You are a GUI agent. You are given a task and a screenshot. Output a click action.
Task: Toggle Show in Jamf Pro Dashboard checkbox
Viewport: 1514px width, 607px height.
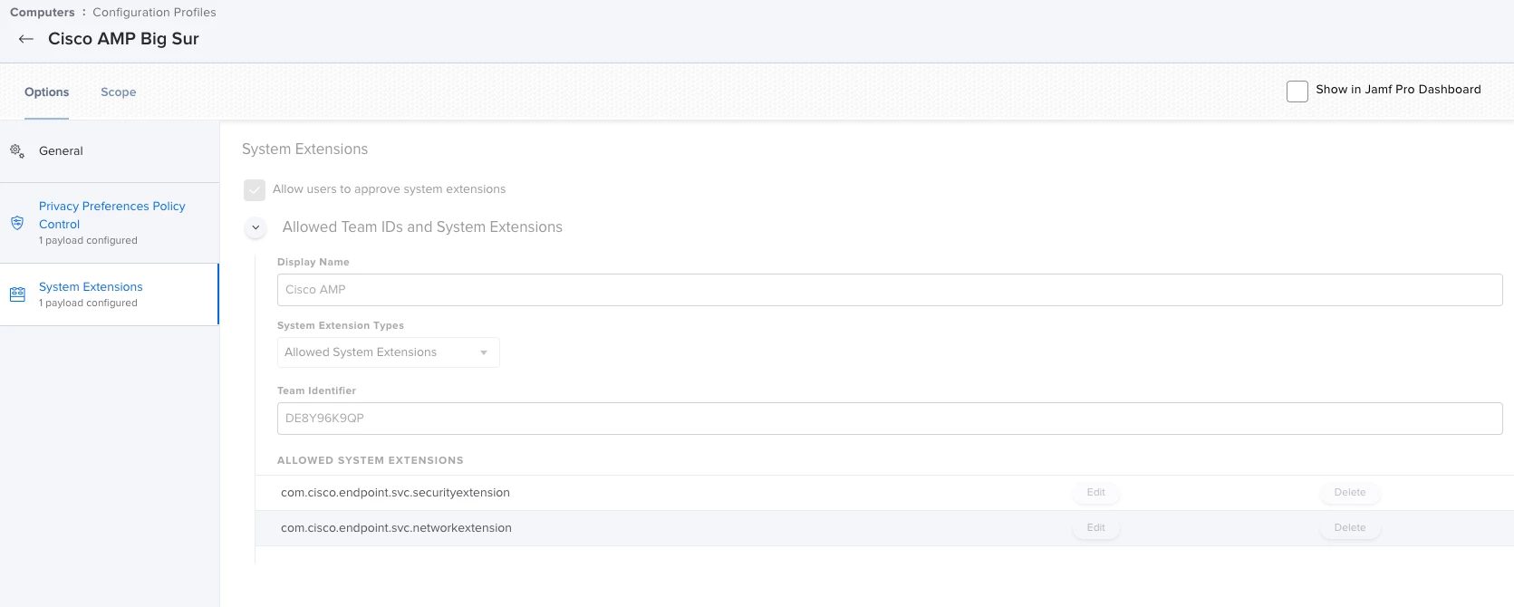[1297, 91]
